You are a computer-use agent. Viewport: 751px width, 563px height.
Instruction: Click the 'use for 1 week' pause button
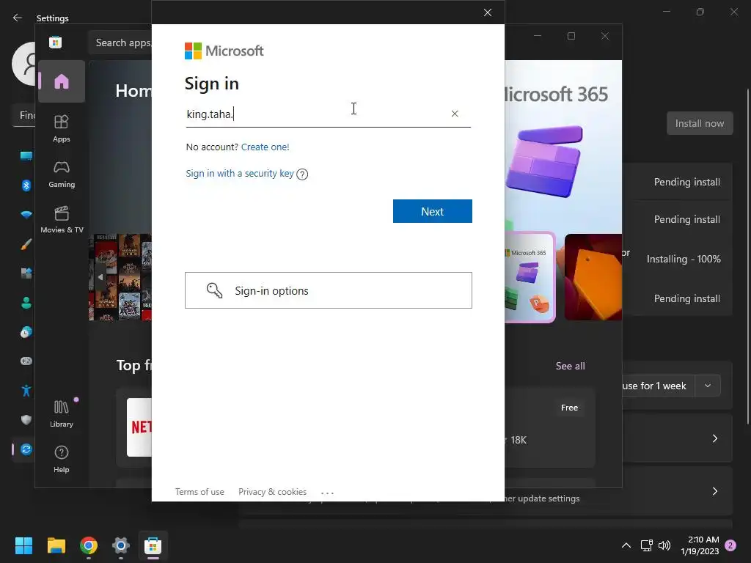point(659,386)
